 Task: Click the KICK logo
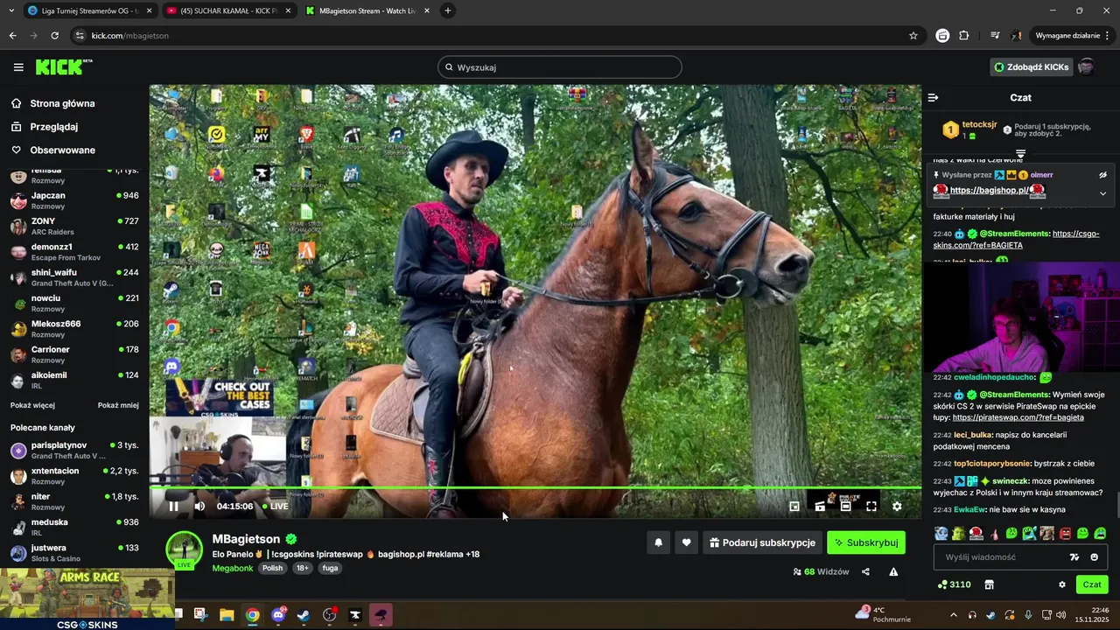point(63,67)
